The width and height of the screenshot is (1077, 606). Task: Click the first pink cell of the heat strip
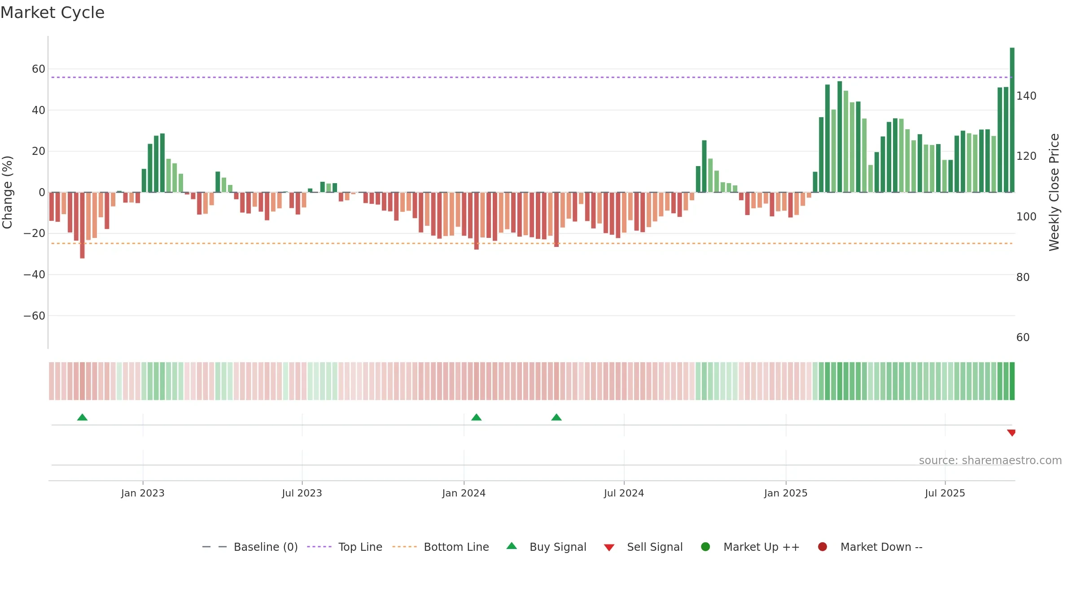click(52, 381)
